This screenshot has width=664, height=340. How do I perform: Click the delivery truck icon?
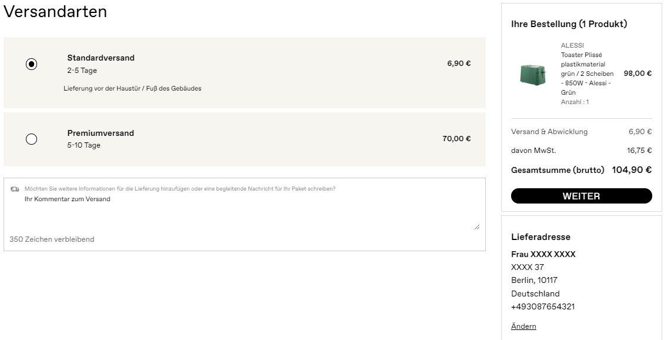click(15, 189)
